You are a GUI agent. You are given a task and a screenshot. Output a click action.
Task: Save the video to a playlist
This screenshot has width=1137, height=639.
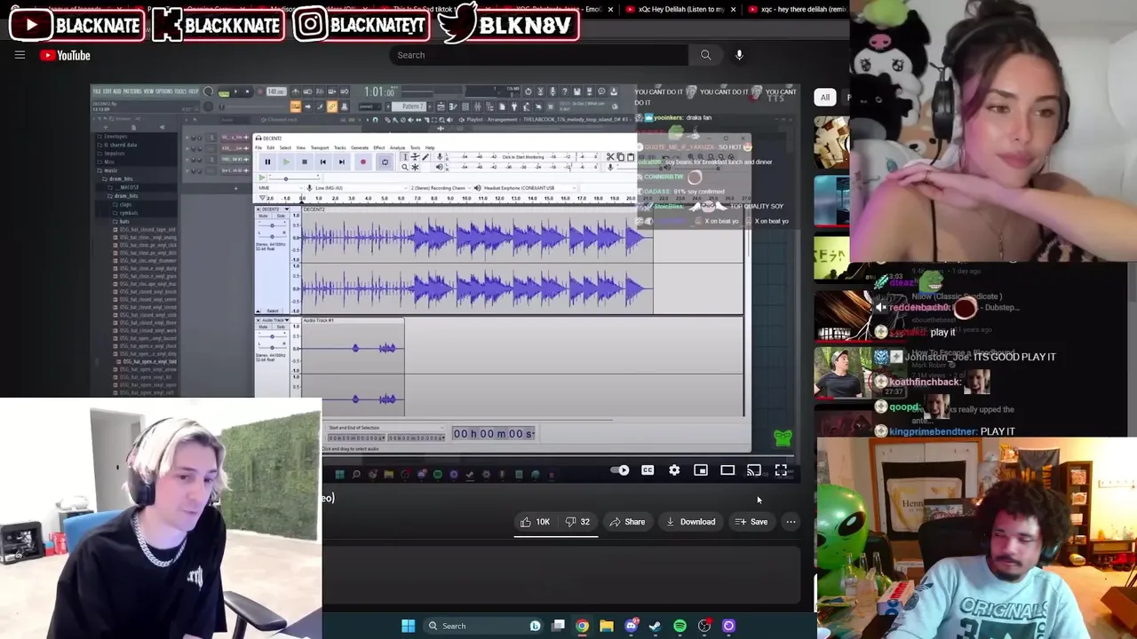751,522
